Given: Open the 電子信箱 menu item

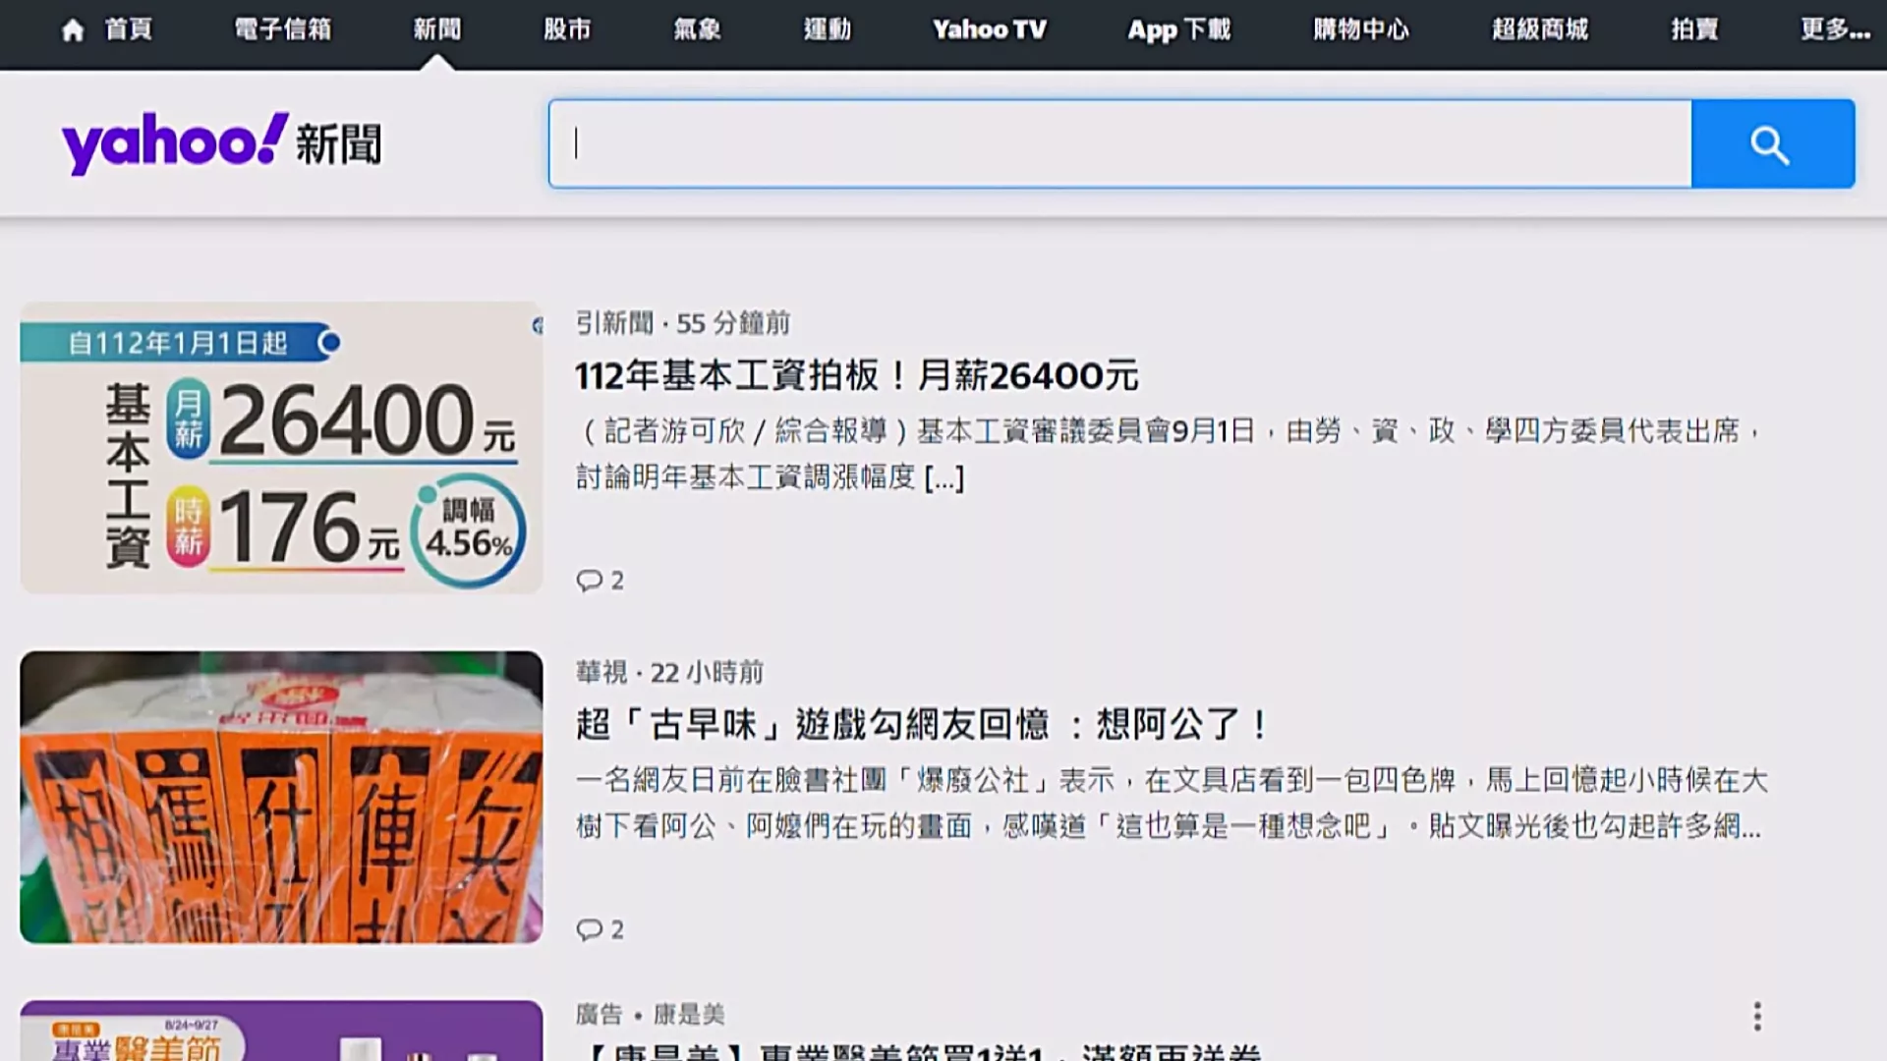Looking at the screenshot, I should tap(283, 29).
